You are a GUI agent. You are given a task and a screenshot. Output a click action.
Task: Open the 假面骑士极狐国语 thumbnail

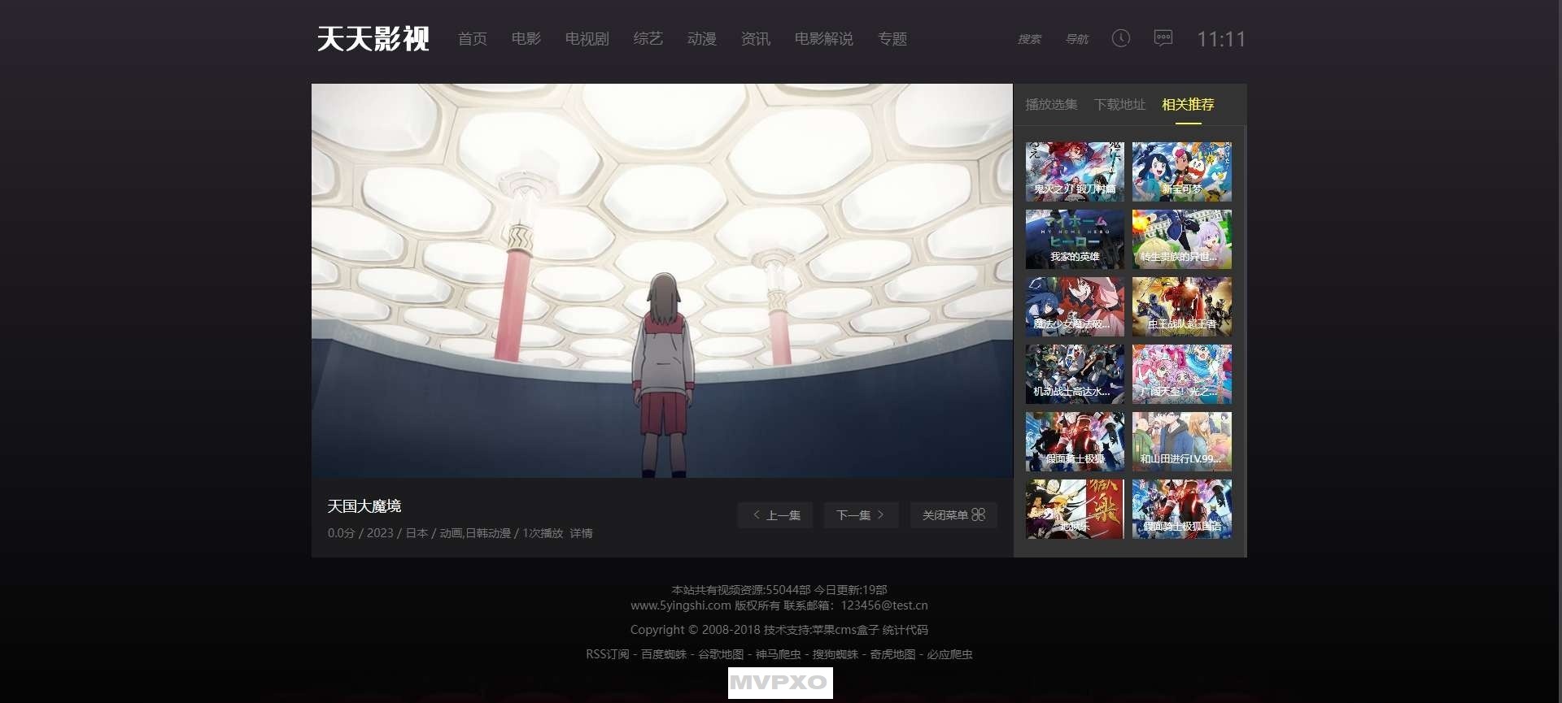[x=1182, y=509]
